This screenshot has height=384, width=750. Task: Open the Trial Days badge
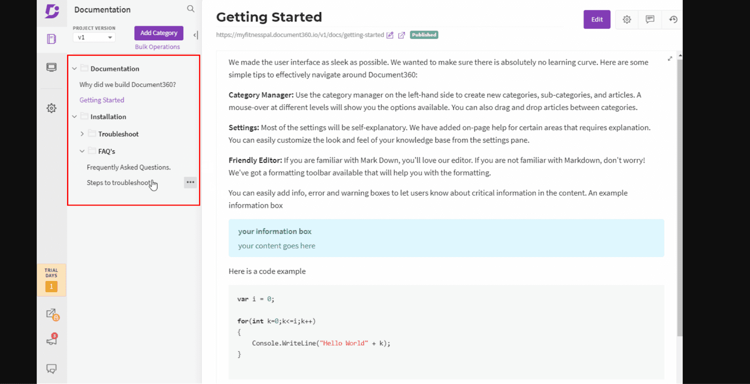[x=52, y=280]
